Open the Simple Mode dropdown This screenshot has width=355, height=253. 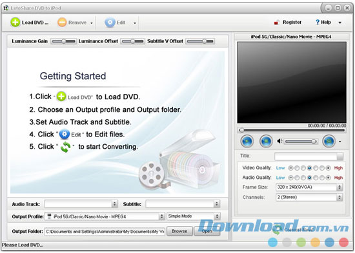pos(217,216)
